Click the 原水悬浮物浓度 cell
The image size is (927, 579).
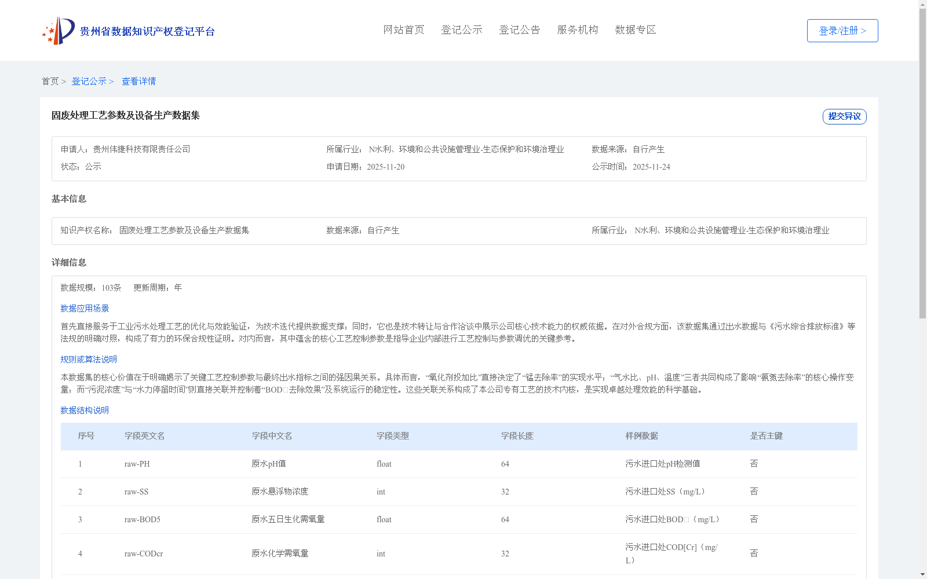(x=280, y=492)
